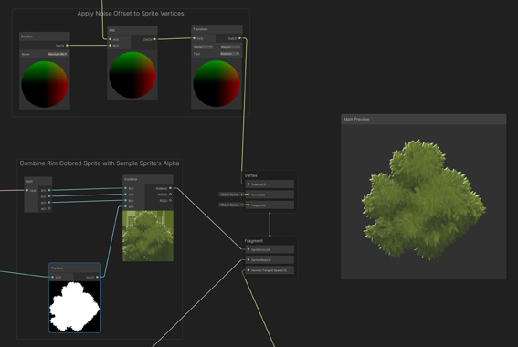Click the bush in Main Preview
Screen dimensions: 518x347
click(x=424, y=200)
